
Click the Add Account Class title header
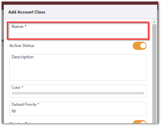pos(27,12)
